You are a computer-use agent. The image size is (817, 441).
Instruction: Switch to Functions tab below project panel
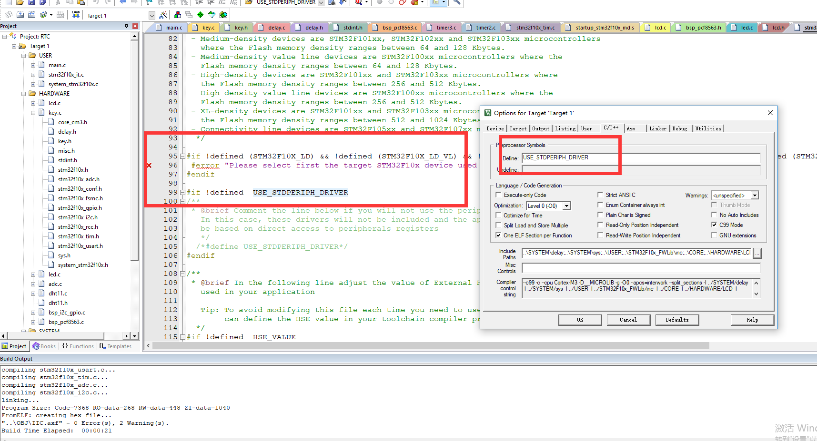(x=78, y=346)
